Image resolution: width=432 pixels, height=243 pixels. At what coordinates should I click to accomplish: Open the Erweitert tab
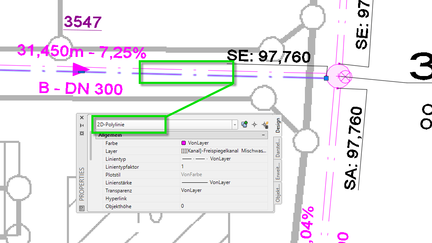pyautogui.click(x=278, y=171)
